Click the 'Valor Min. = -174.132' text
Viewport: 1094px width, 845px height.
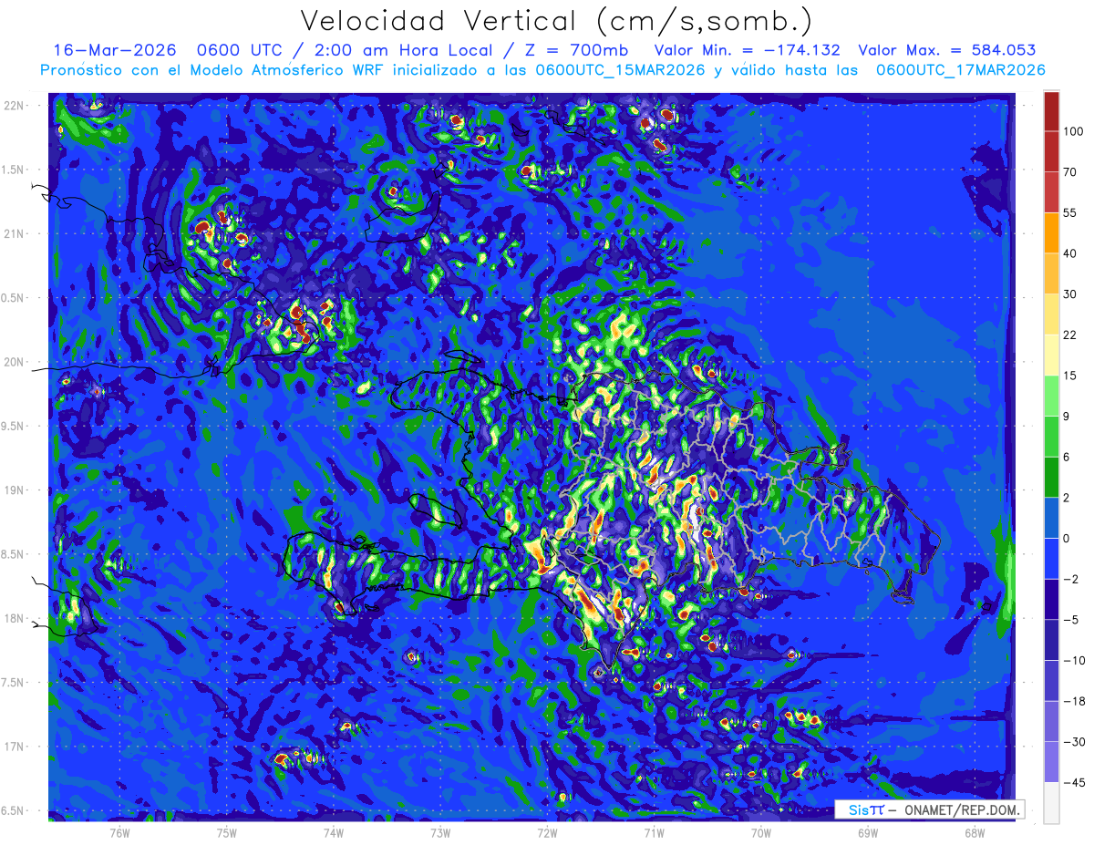coord(748,50)
